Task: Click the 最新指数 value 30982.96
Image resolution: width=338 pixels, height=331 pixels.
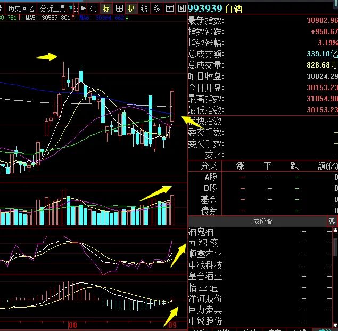Action: (322, 20)
